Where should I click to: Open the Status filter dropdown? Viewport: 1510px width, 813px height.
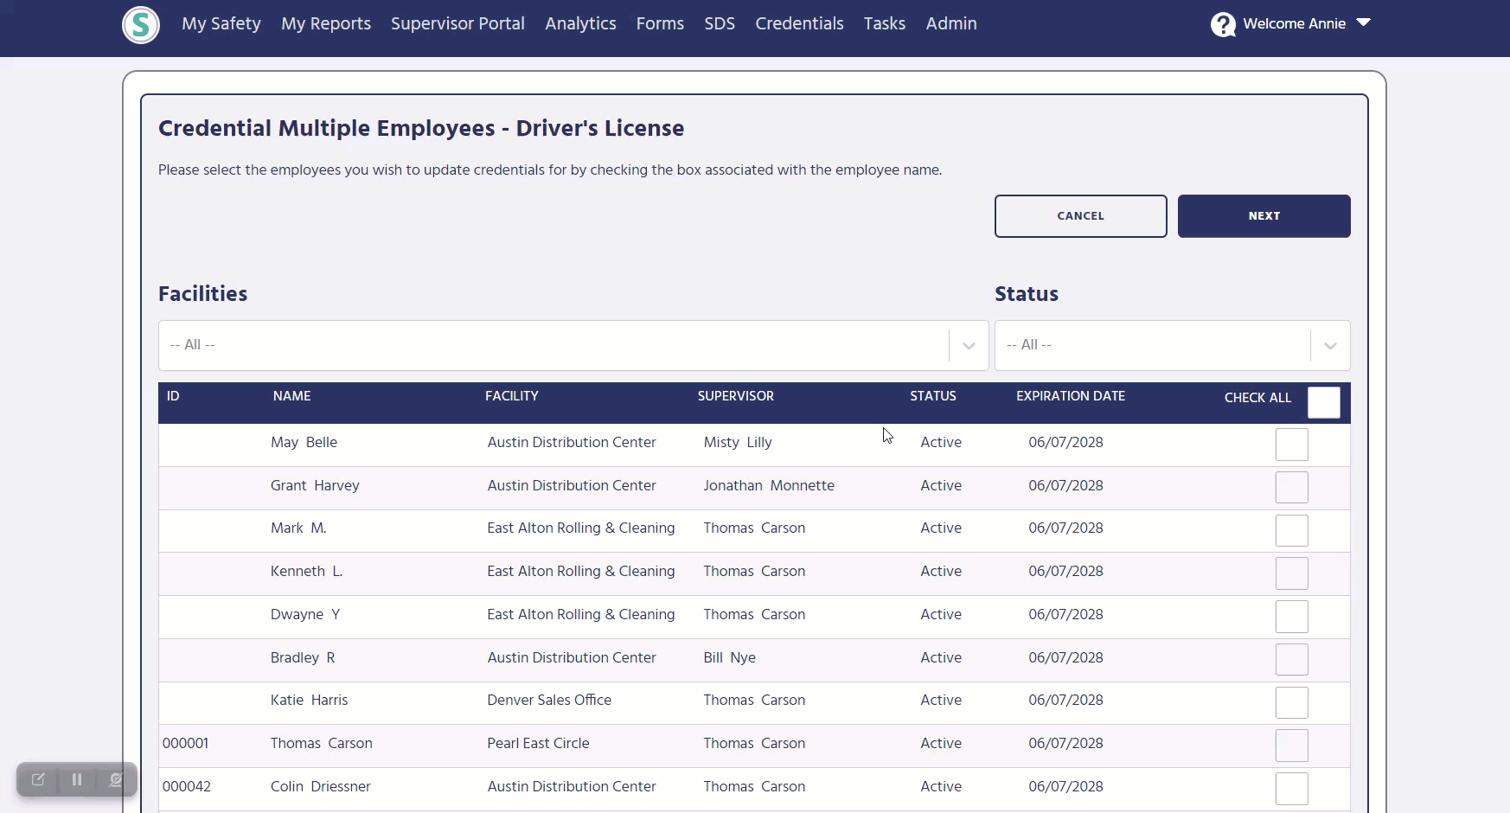(x=1329, y=345)
